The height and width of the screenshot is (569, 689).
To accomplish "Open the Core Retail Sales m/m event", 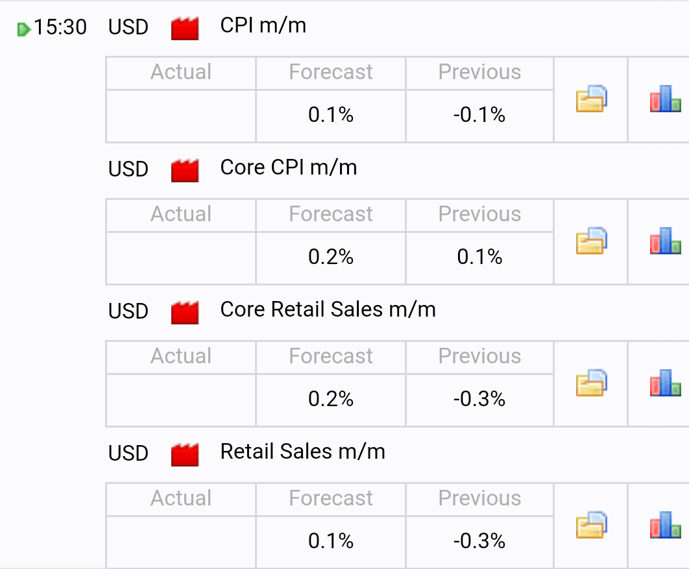I will click(328, 309).
